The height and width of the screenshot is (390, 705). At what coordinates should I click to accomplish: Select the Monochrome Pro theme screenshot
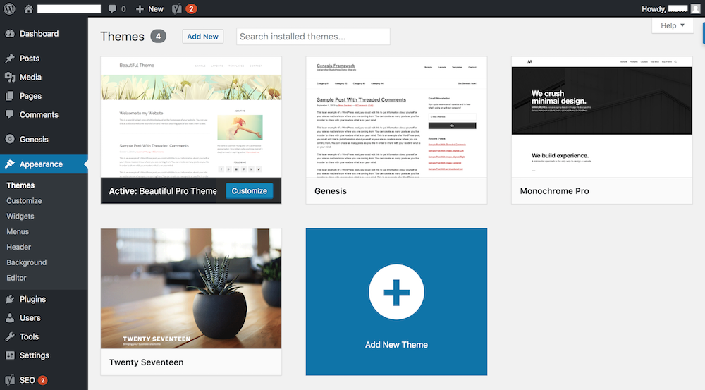601,117
